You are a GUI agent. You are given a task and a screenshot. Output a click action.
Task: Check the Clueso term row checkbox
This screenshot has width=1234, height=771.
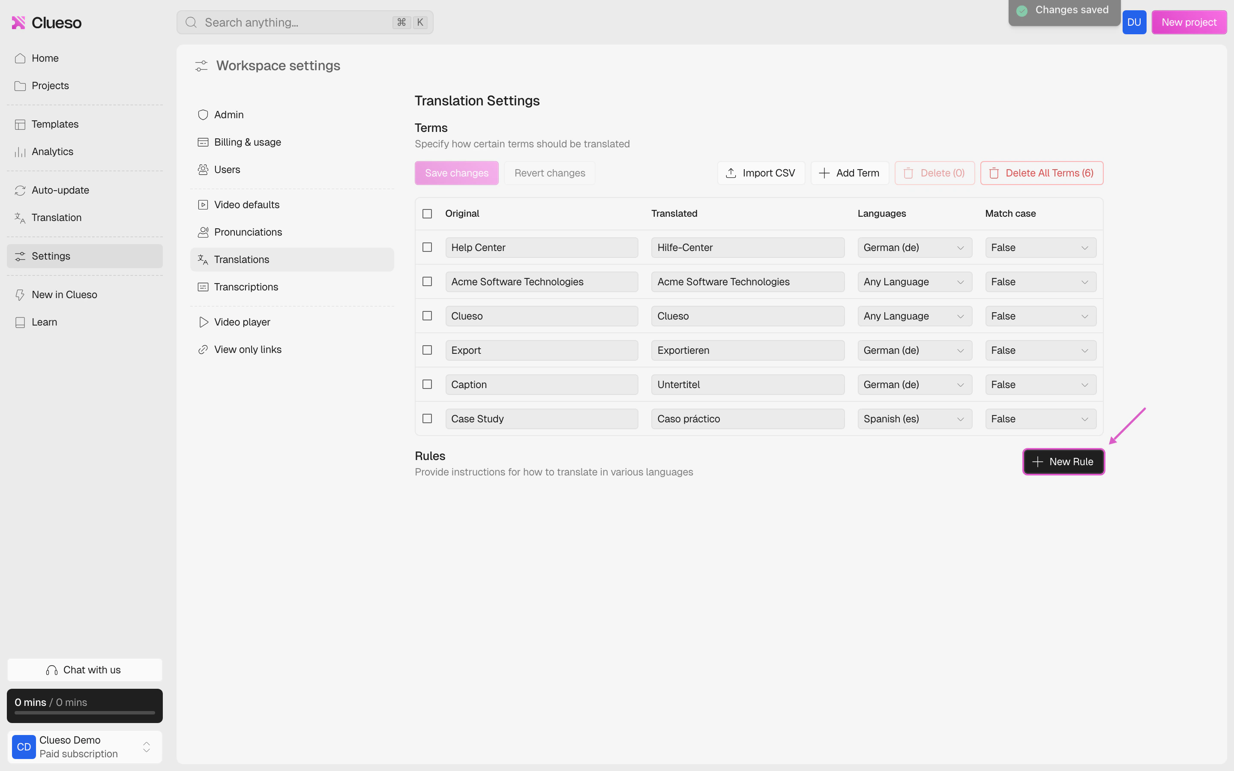427,316
